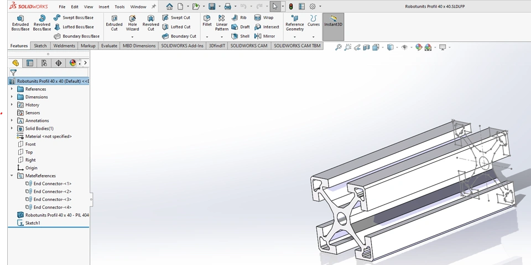Switch to the Sketch tab
This screenshot has width=531, height=265.
(x=40, y=46)
